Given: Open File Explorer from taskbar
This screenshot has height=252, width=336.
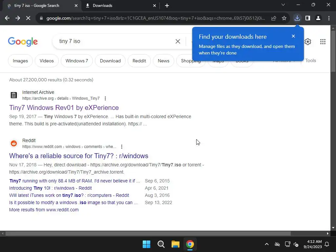Looking at the screenshot, I should pyautogui.click(x=175, y=244).
